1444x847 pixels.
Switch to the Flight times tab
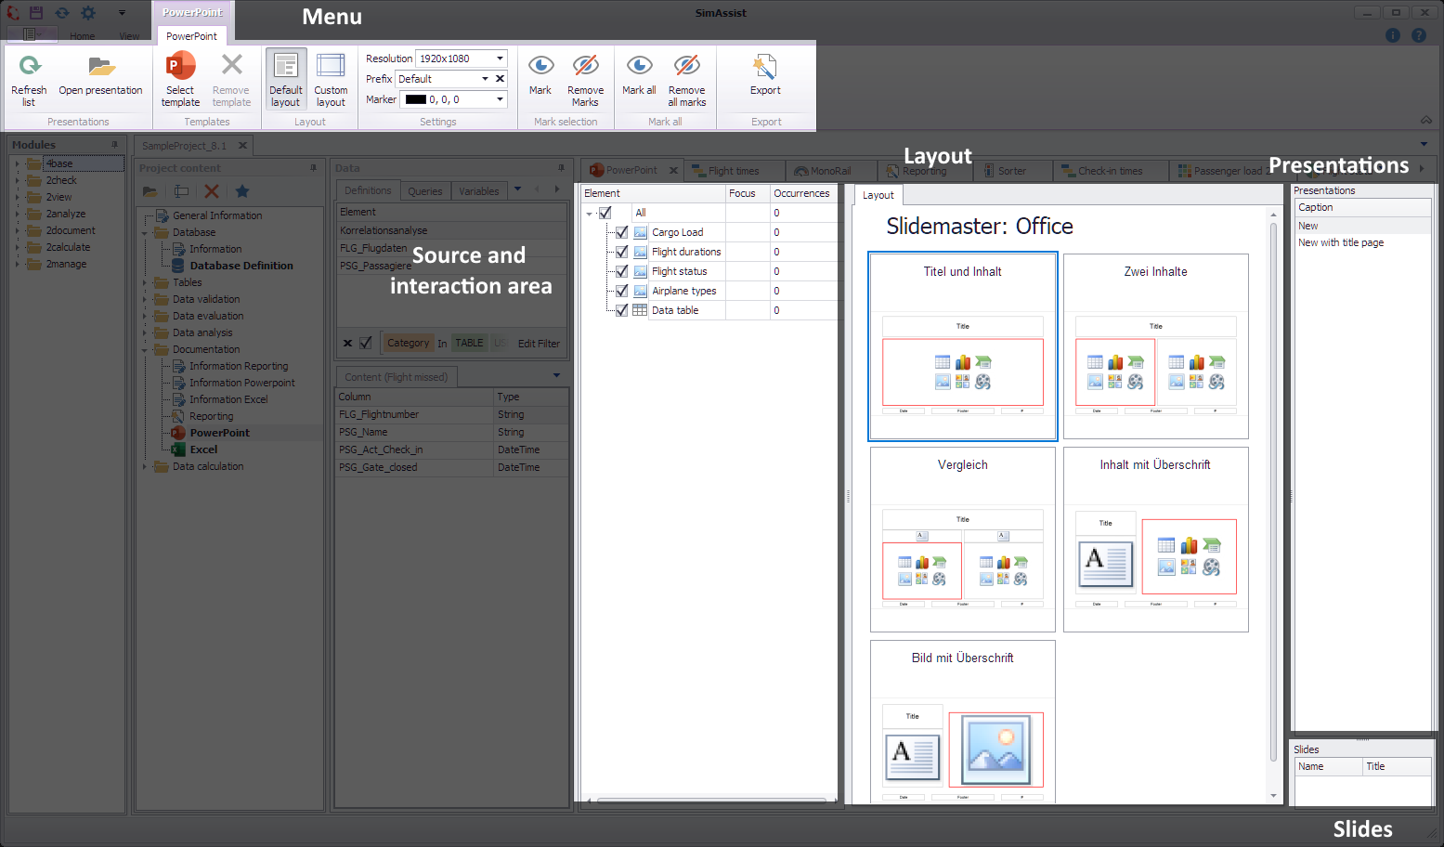[734, 171]
